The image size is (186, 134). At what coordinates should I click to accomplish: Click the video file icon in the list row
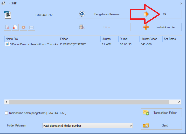click(8, 44)
